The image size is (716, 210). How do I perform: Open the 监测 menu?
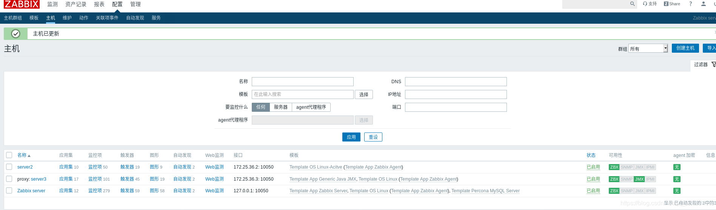coord(52,4)
